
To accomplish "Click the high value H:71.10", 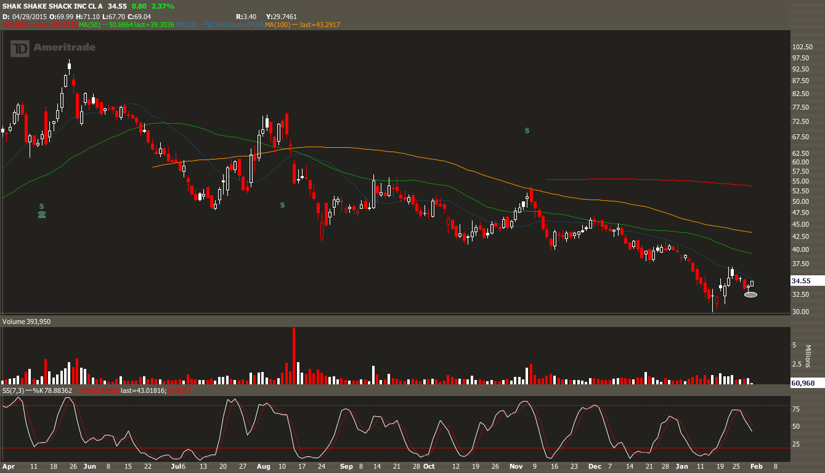I will 87,15.
